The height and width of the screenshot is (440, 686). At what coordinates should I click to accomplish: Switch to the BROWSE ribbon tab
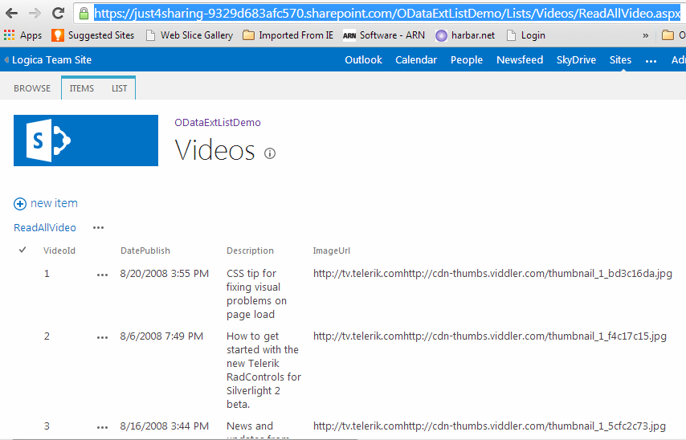(x=32, y=88)
